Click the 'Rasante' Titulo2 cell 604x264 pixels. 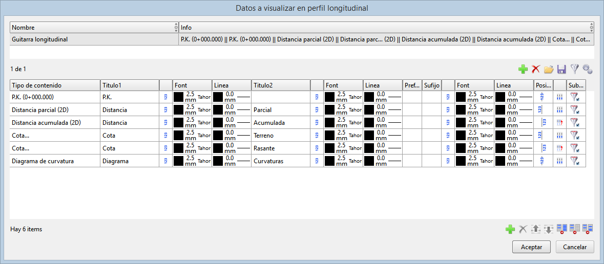(x=280, y=148)
